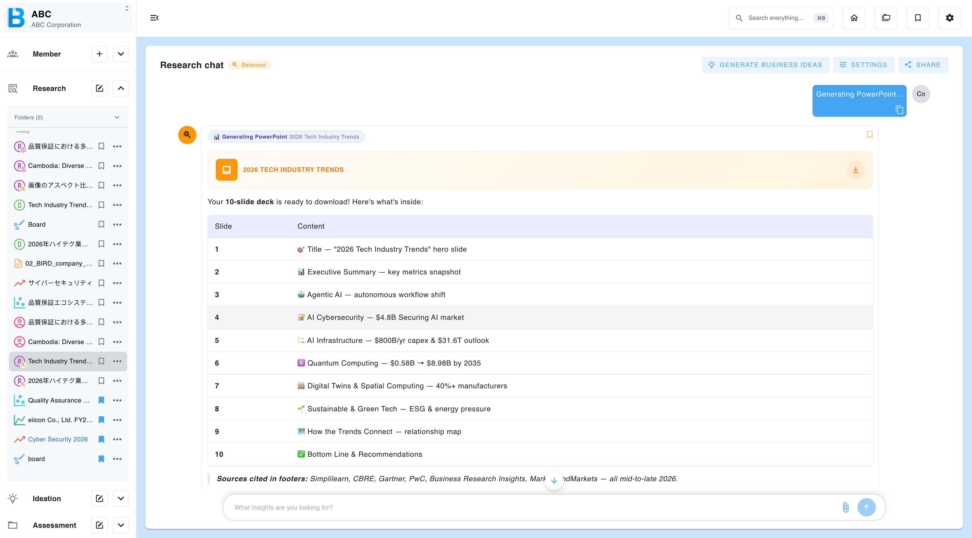
Task: Open more options for eiicon Co., Ltd. item
Action: coord(117,420)
